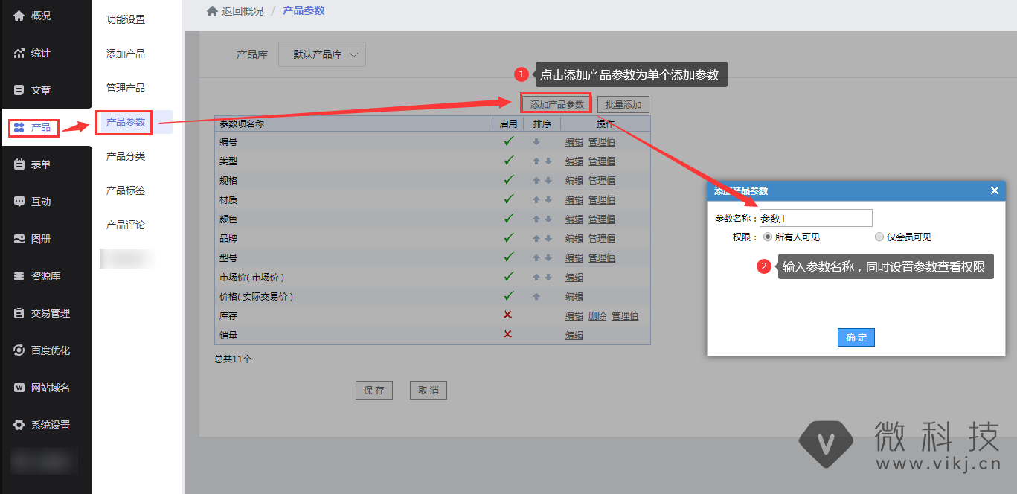Click the 互动 chat bubble icon
Image resolution: width=1017 pixels, height=494 pixels.
tap(19, 202)
